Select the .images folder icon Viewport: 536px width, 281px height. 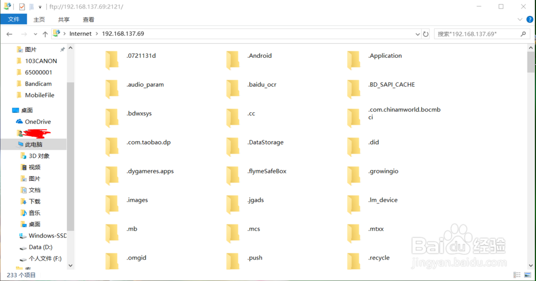112,204
